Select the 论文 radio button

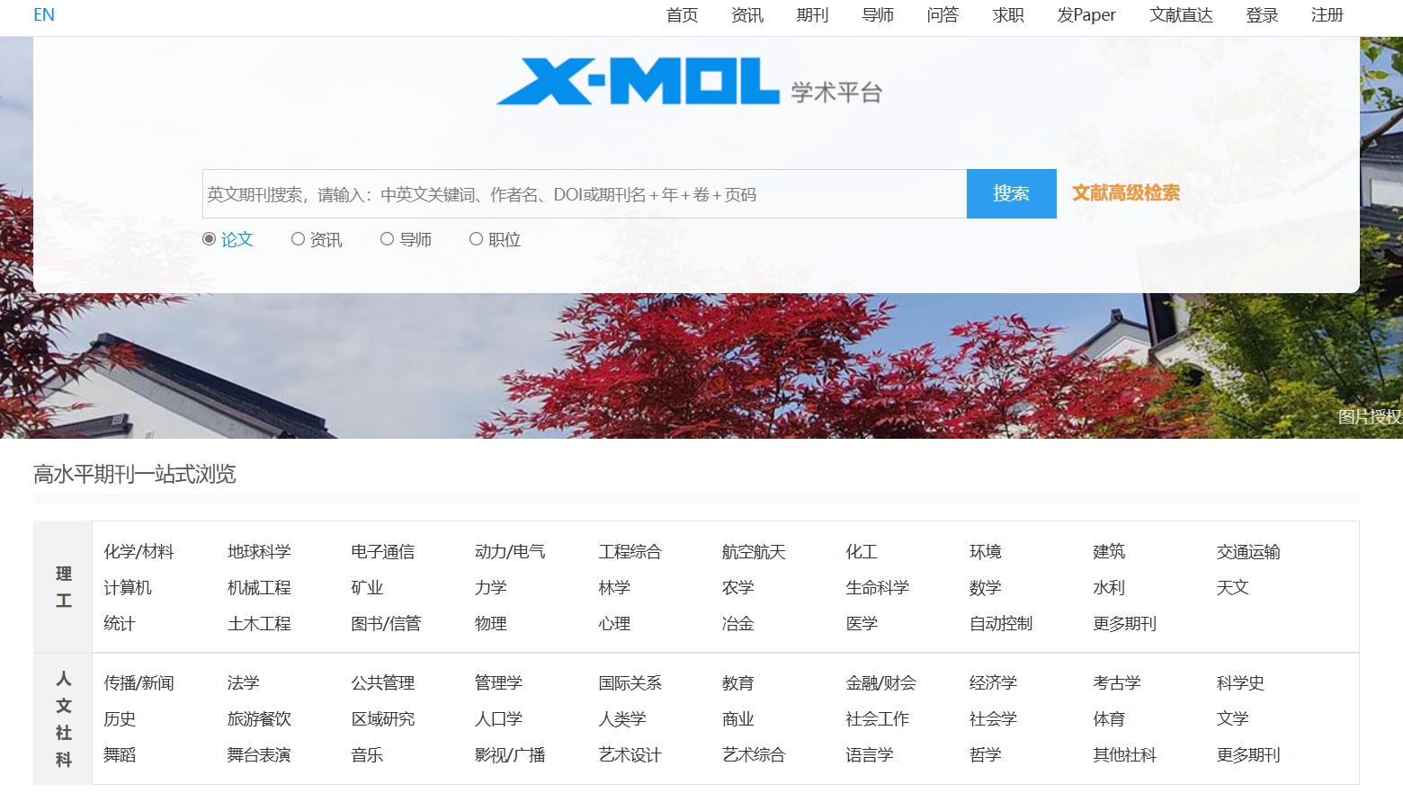point(210,239)
